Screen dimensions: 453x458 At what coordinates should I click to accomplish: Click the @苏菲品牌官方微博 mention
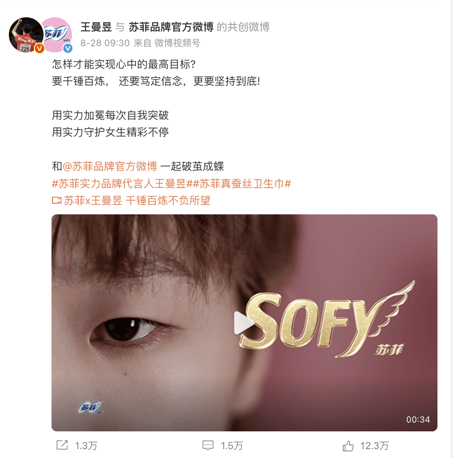pos(110,166)
